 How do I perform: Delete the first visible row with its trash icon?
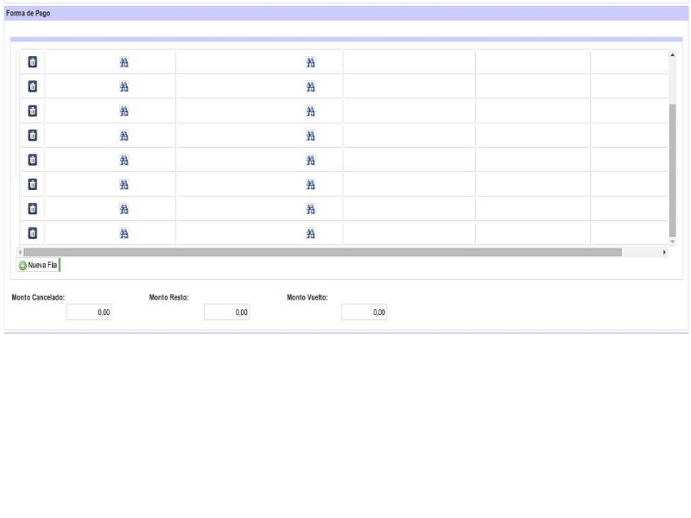tap(33, 62)
